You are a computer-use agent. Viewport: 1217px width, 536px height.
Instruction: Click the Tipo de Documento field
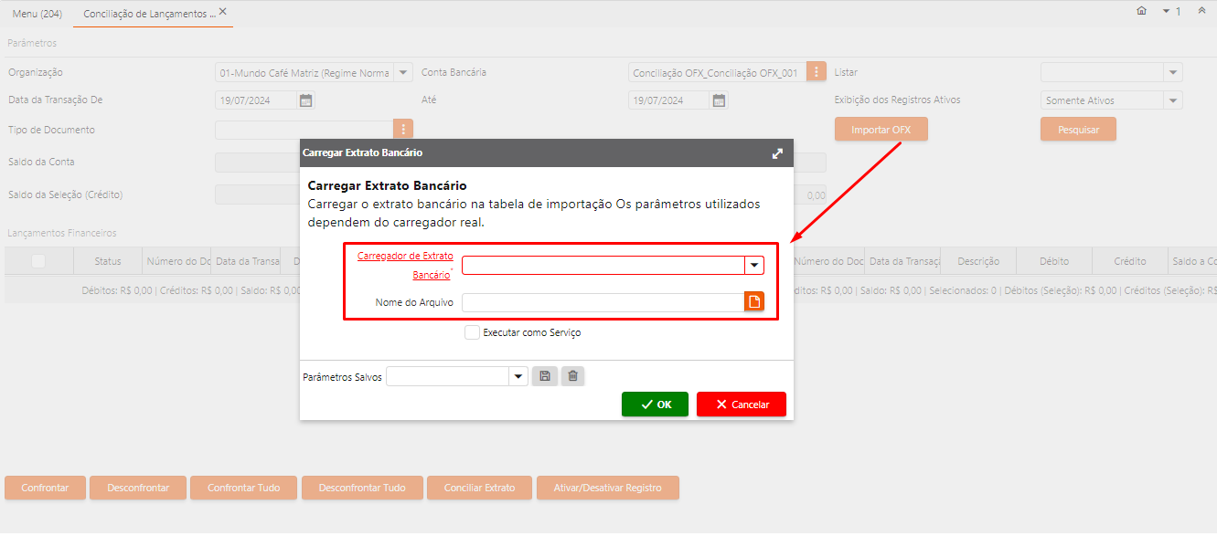point(304,130)
